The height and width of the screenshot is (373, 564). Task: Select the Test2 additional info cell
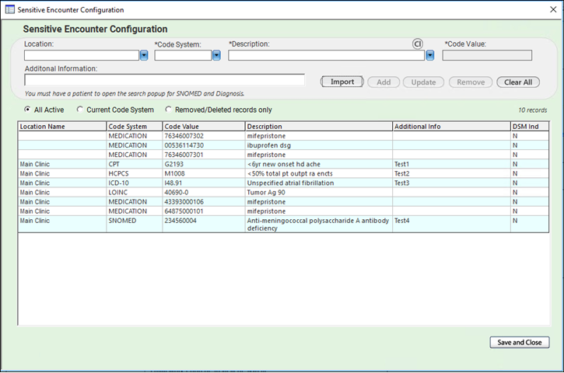click(451, 173)
